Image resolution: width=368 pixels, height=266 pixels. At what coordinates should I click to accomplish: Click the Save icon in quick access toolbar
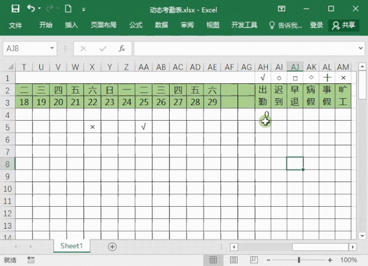[x=16, y=9]
